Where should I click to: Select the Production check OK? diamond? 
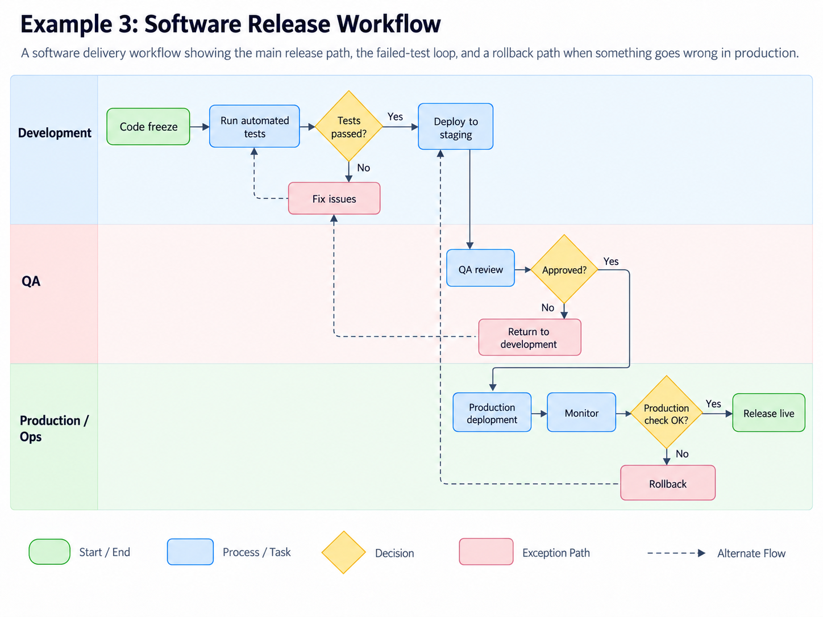pos(666,413)
